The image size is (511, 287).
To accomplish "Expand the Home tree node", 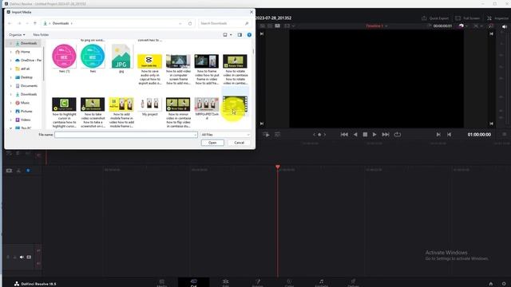I will pyautogui.click(x=10, y=52).
